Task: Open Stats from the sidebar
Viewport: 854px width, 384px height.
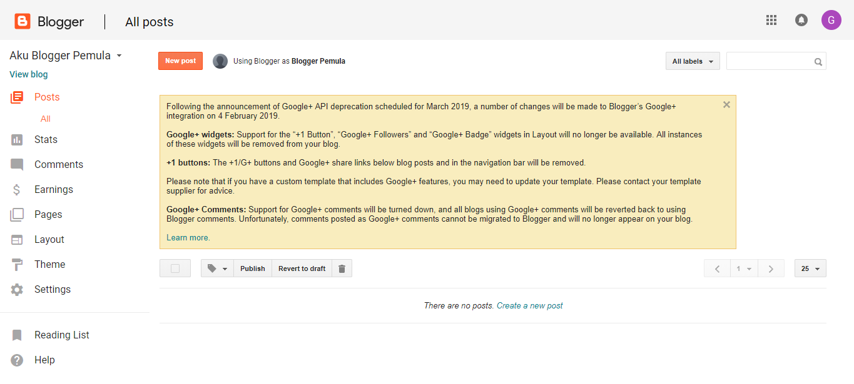Action: 45,140
